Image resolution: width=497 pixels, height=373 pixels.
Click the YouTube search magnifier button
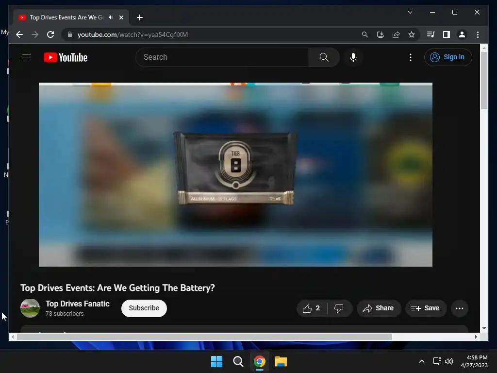point(324,57)
